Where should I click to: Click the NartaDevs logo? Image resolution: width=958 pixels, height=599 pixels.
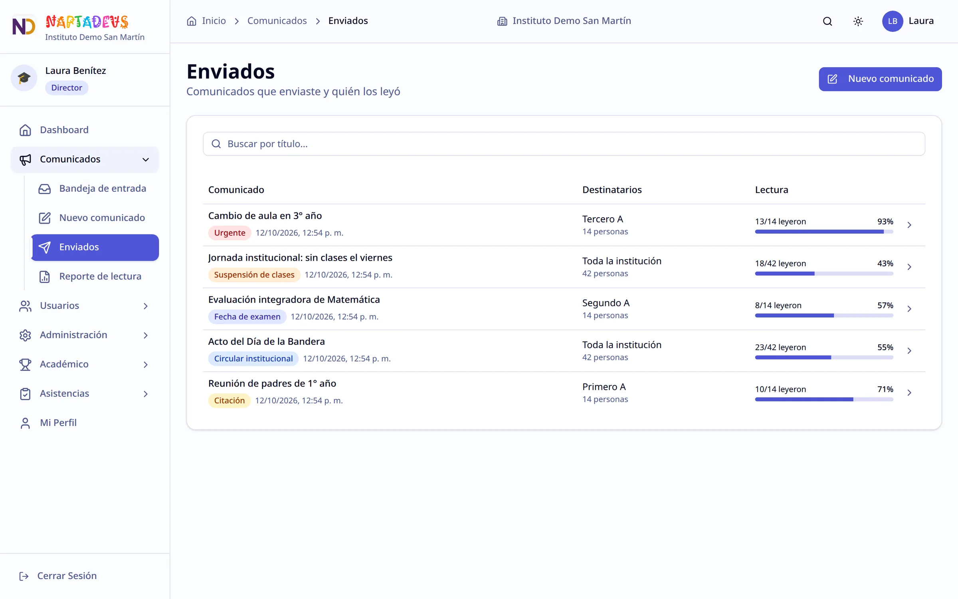(24, 26)
